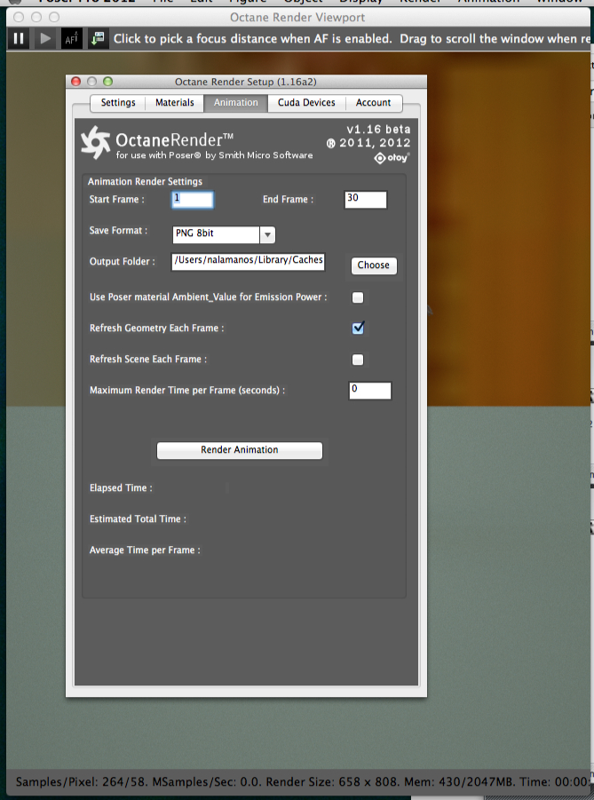Click the play button in viewport toolbar
Screen dimensions: 594x800
tap(45, 39)
